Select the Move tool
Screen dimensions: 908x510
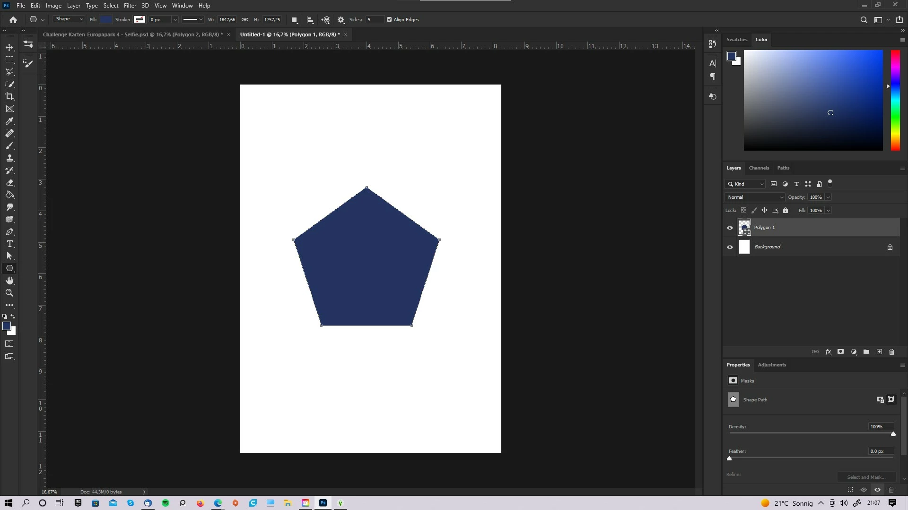(x=9, y=47)
